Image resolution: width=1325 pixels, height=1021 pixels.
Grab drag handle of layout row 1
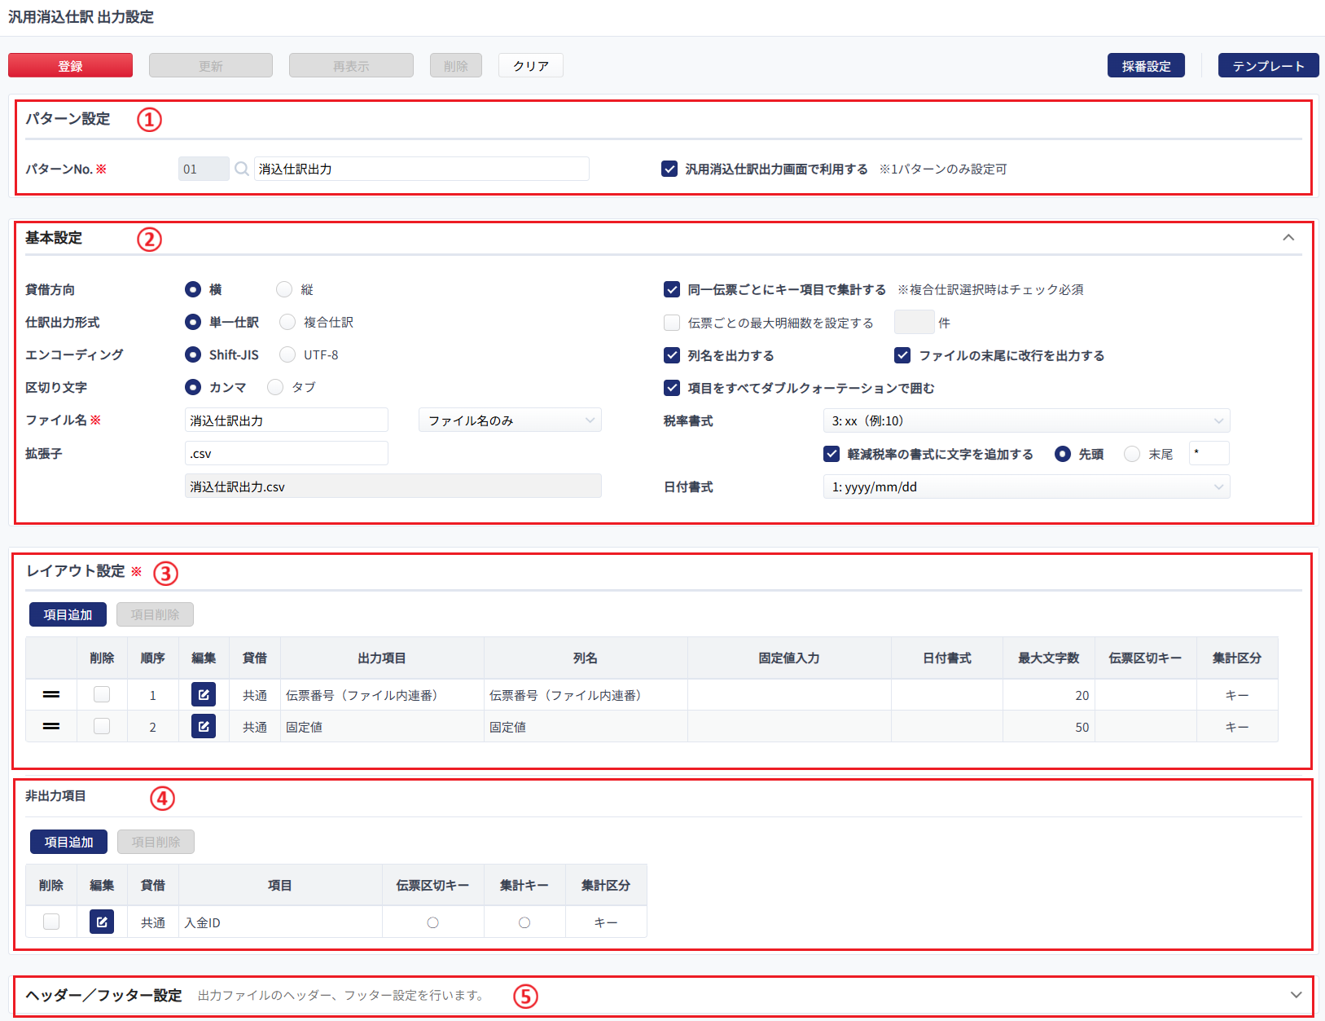pos(51,695)
